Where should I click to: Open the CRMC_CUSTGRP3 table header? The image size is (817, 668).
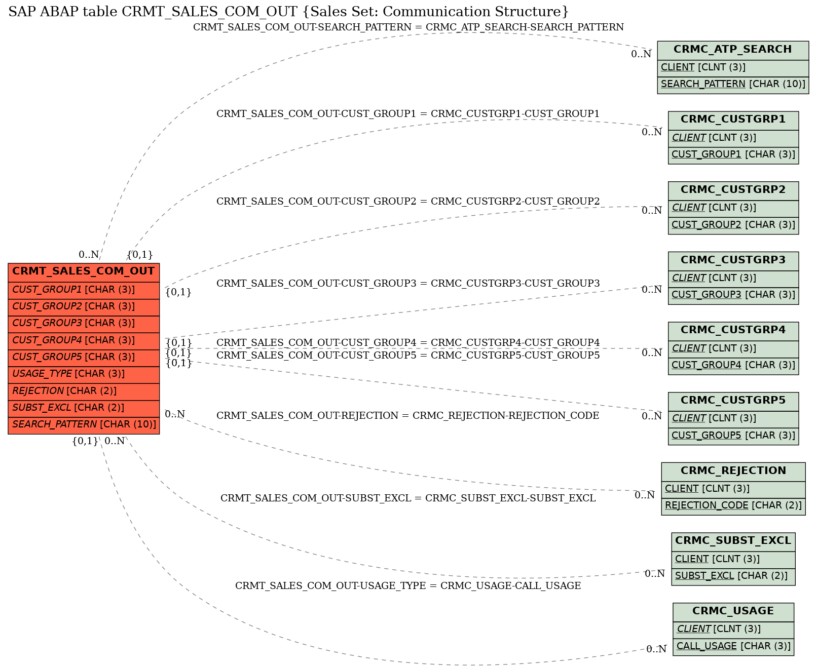(733, 261)
